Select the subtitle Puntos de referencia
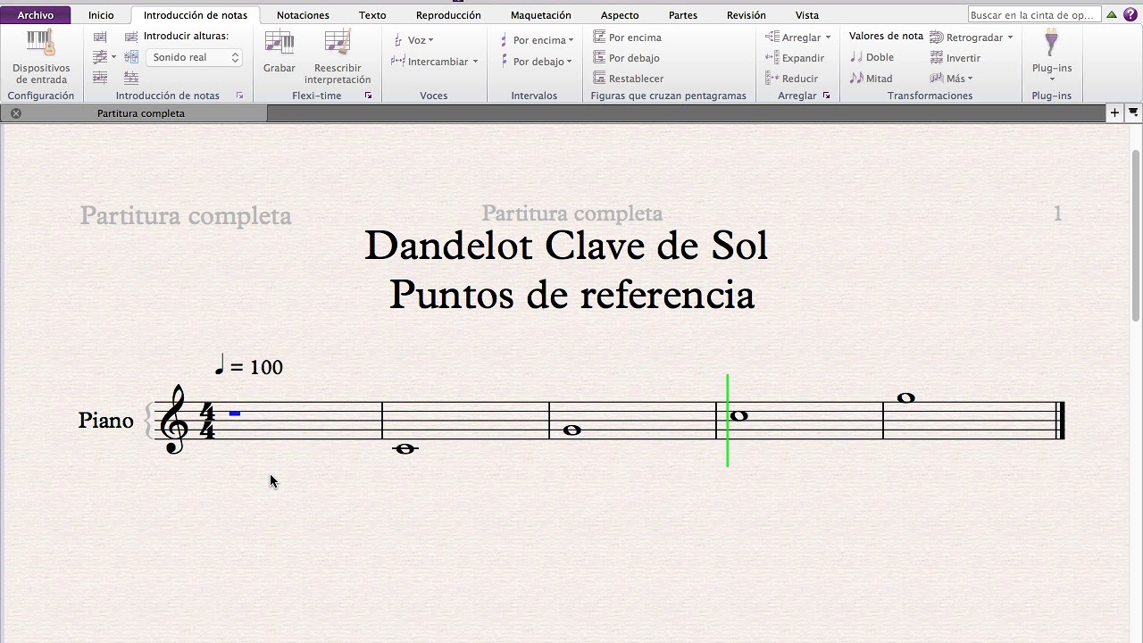Viewport: 1143px width, 643px height. coord(571,295)
